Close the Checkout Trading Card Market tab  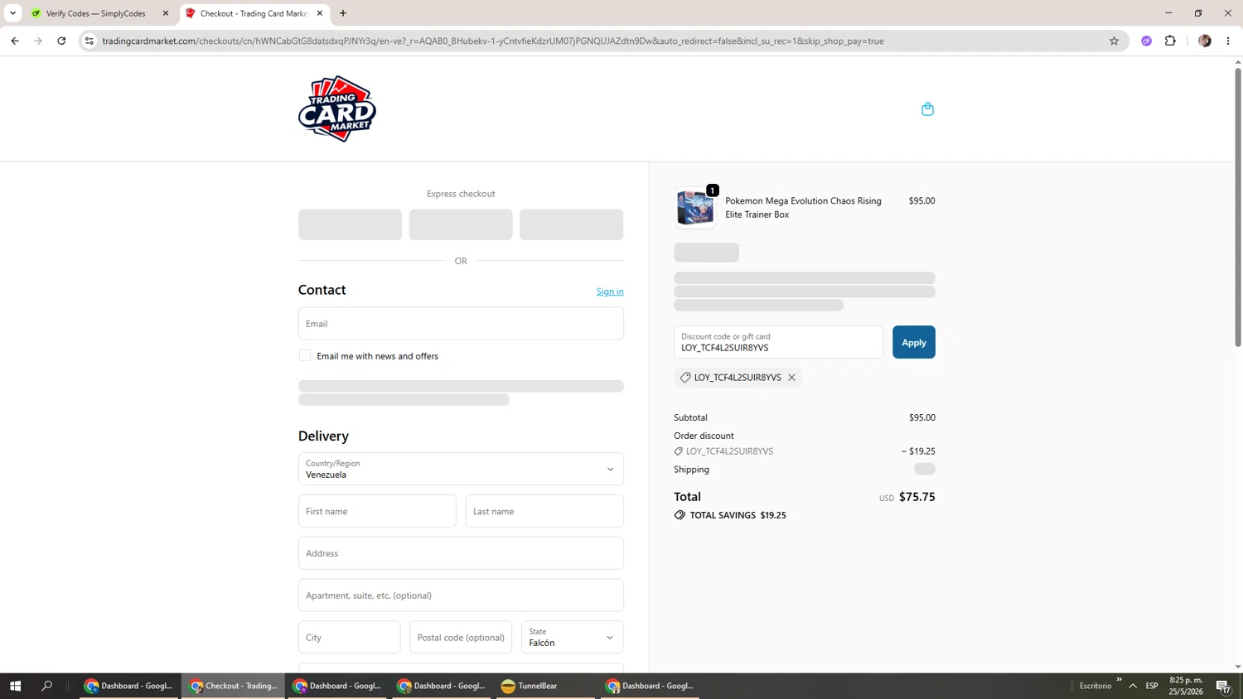tap(320, 13)
